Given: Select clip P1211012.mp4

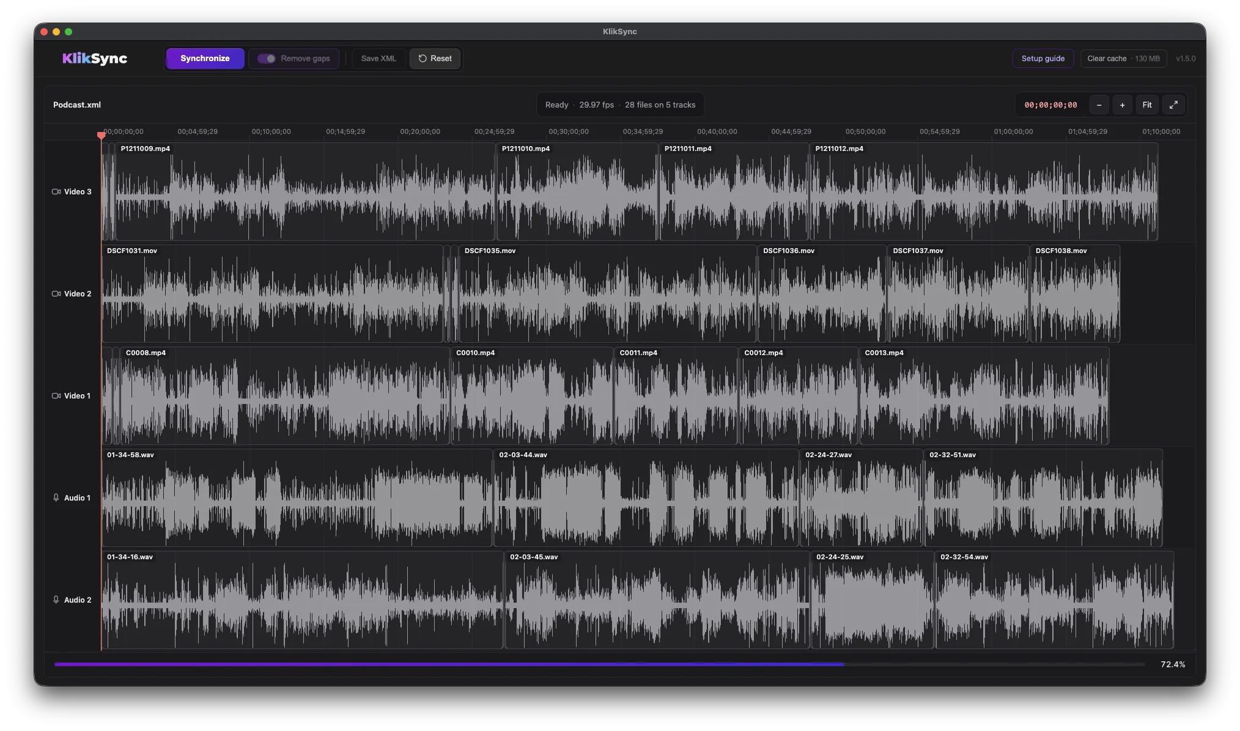Looking at the screenshot, I should (x=984, y=192).
